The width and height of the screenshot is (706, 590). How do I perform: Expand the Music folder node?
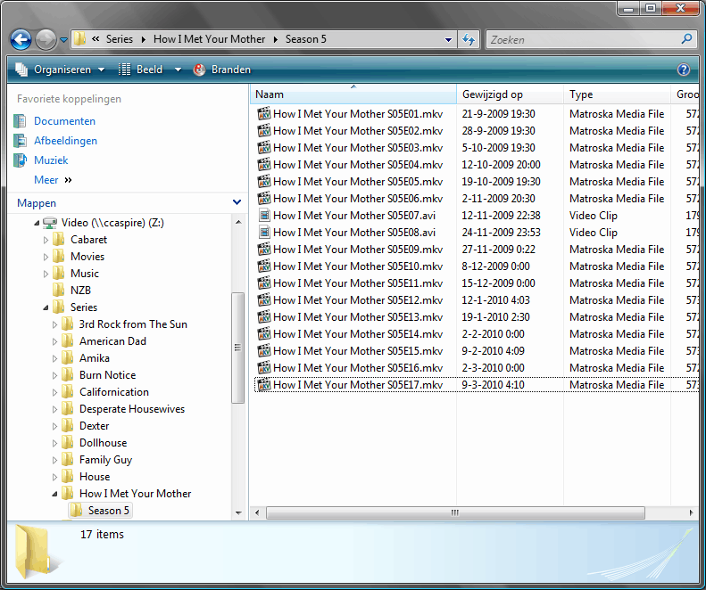point(46,274)
